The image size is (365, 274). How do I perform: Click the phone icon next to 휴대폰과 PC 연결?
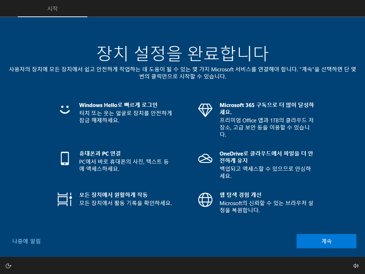tap(65, 158)
